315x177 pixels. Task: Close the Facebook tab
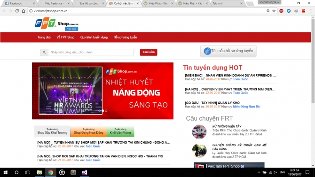pos(34,3)
